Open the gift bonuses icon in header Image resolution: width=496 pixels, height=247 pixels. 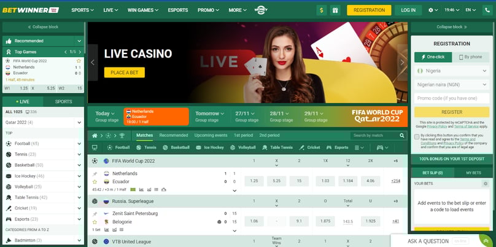coord(335,10)
